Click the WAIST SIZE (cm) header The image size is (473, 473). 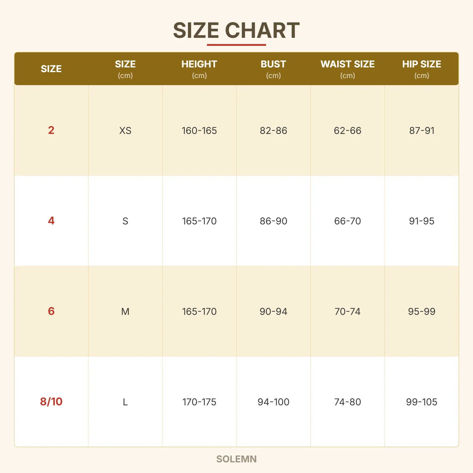347,69
